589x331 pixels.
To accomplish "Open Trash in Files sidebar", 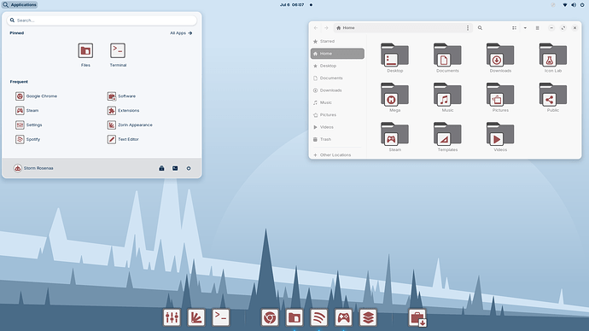I will (x=337, y=139).
